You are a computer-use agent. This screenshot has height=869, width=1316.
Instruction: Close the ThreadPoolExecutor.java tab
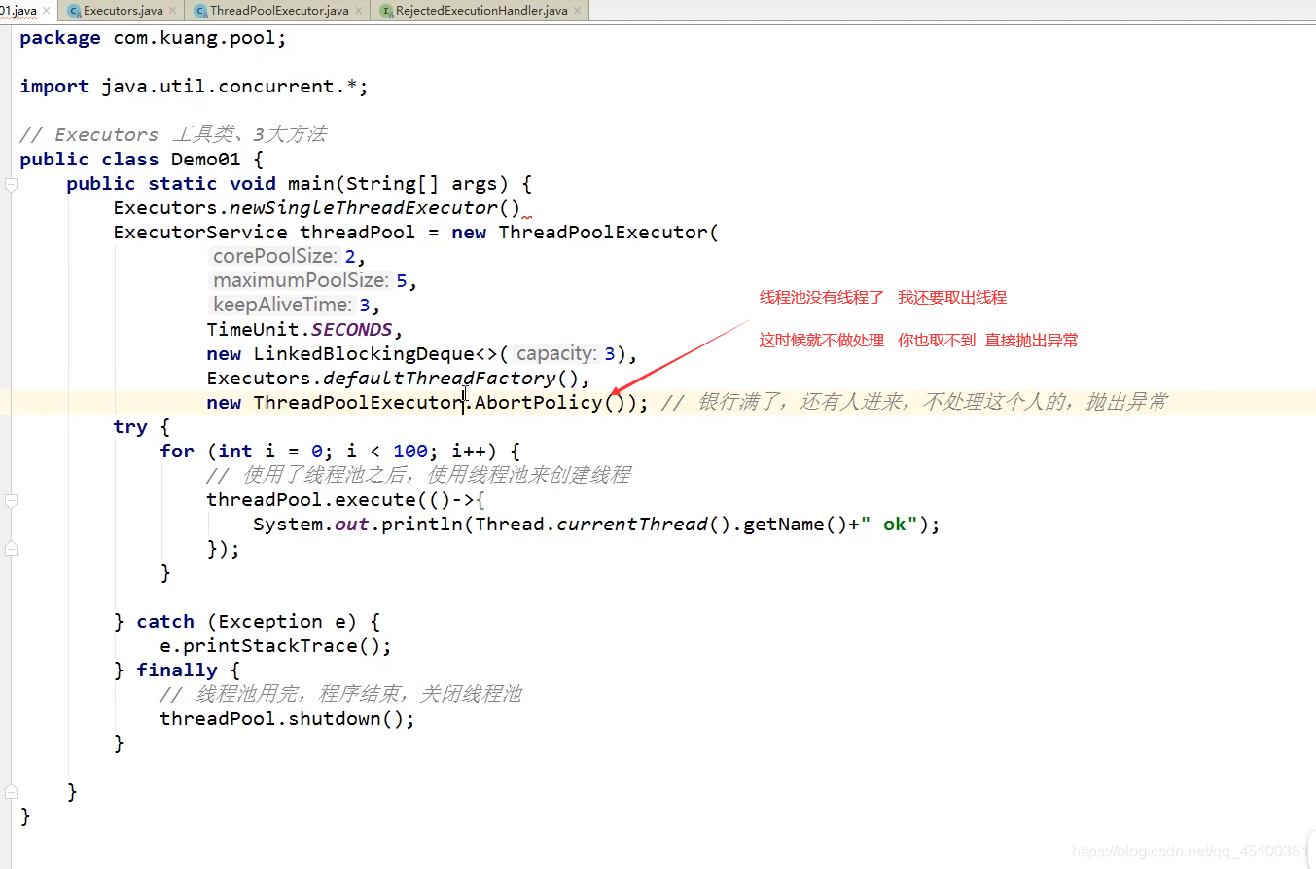coord(359,11)
